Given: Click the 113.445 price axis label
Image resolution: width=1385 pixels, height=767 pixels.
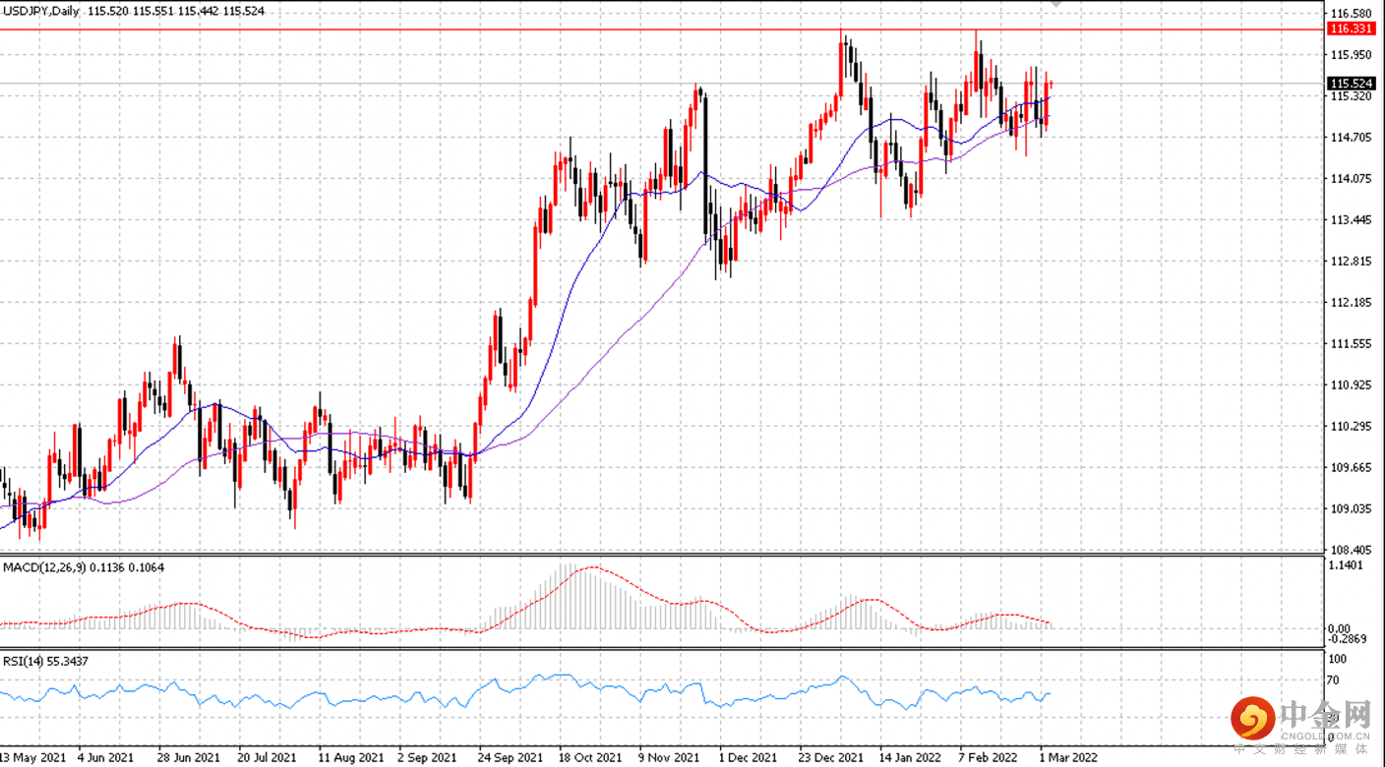Looking at the screenshot, I should tap(1350, 220).
